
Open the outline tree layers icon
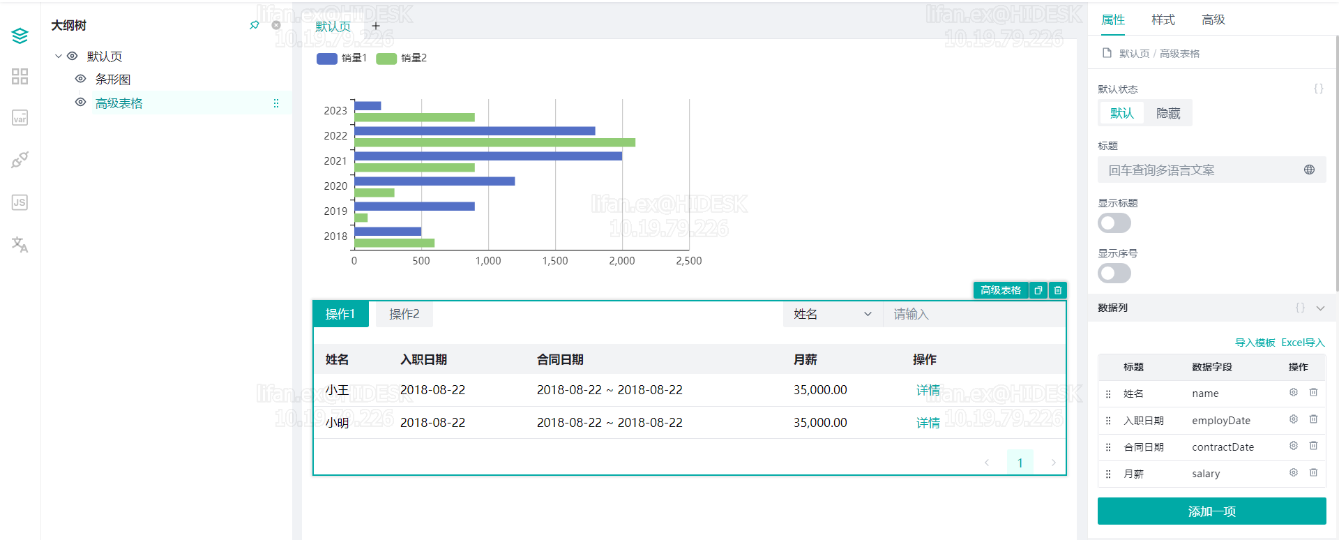20,36
